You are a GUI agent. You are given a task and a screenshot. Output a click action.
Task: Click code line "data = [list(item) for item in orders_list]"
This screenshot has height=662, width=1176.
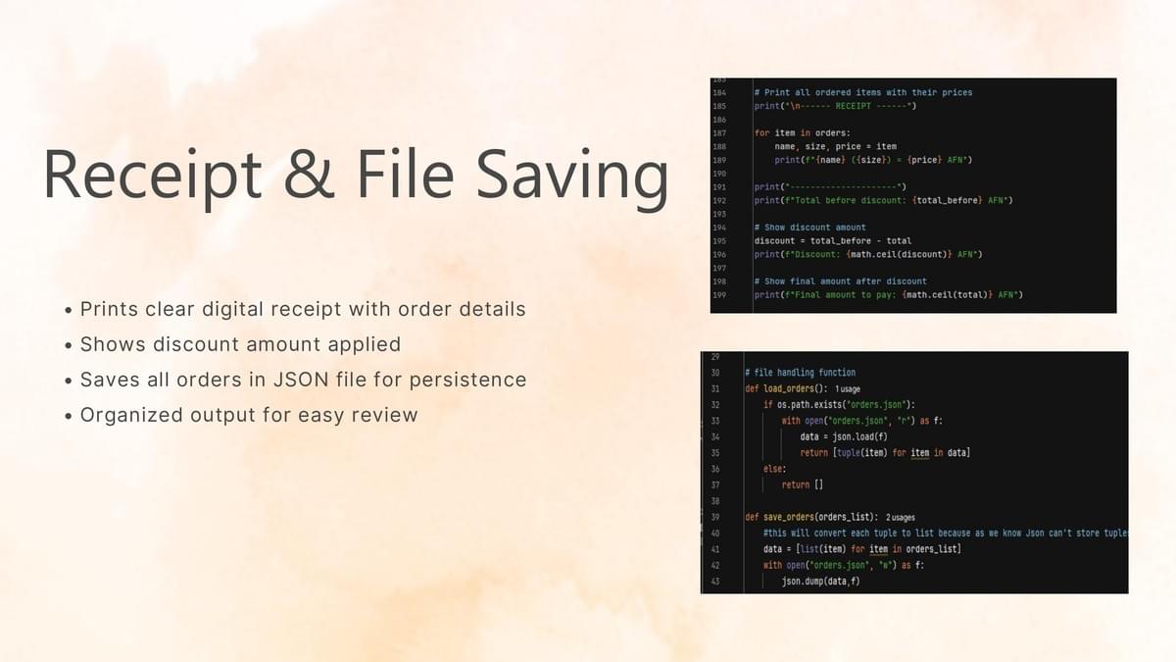pyautogui.click(x=861, y=548)
